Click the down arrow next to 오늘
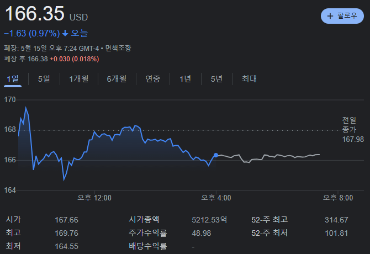The height and width of the screenshot is (254, 370). (65, 34)
